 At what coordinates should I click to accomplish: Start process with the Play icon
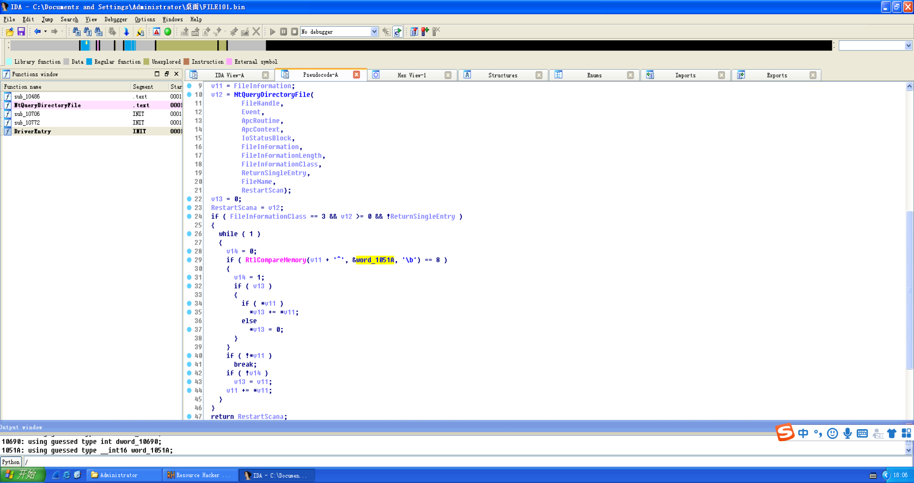[x=272, y=32]
